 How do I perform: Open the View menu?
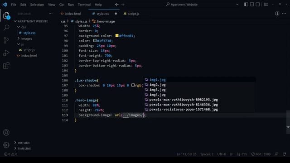52,5
